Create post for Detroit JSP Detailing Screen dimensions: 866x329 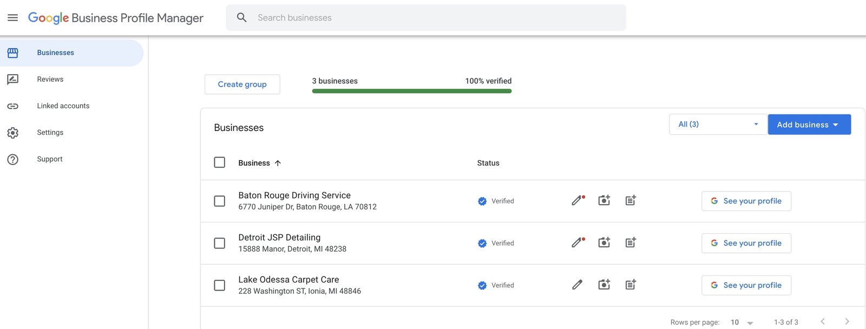point(631,243)
